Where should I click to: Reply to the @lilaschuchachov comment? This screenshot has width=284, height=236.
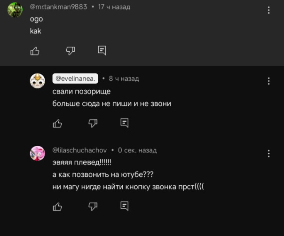tap(125, 205)
